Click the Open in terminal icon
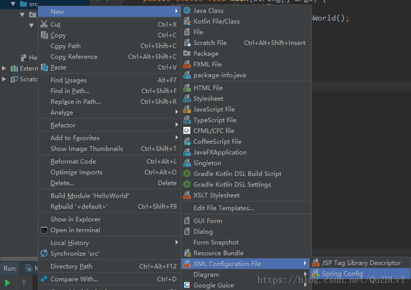411x290 pixels. [44, 230]
